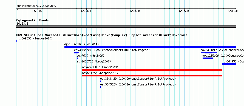Image resolution: width=244 pixels, height=106 pixels.
Task: Click the esv3394017 variant label
Action: 222,50
